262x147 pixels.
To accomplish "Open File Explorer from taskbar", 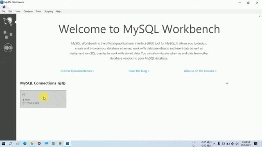I will [32, 143].
